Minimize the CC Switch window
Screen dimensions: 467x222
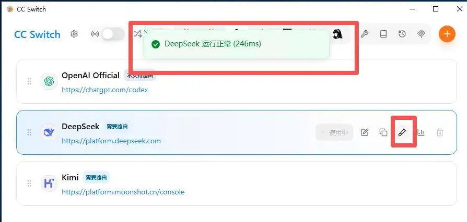pyautogui.click(x=412, y=9)
